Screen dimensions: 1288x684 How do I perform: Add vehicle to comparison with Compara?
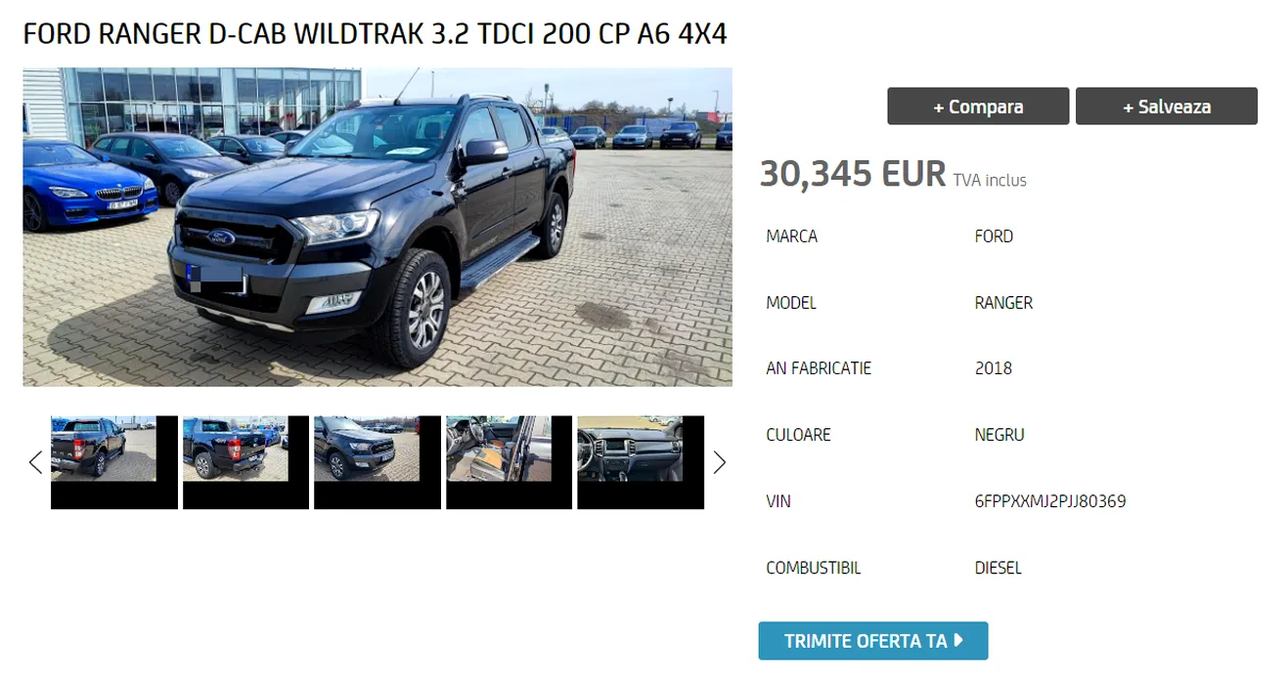click(978, 107)
